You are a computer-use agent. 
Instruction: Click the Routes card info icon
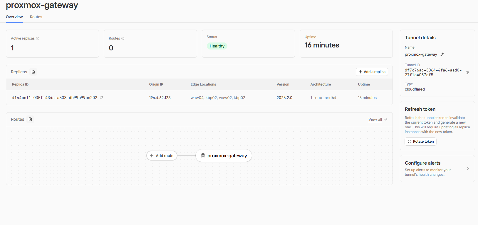pyautogui.click(x=123, y=38)
